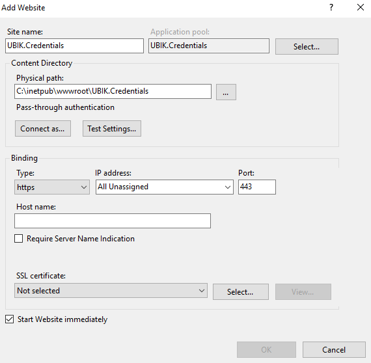This screenshot has width=371, height=363.
Task: Click the Connect as button
Action: pos(43,128)
